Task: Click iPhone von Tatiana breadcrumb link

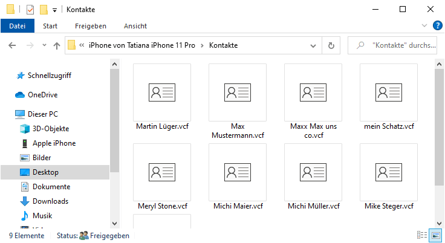Action: [x=144, y=45]
